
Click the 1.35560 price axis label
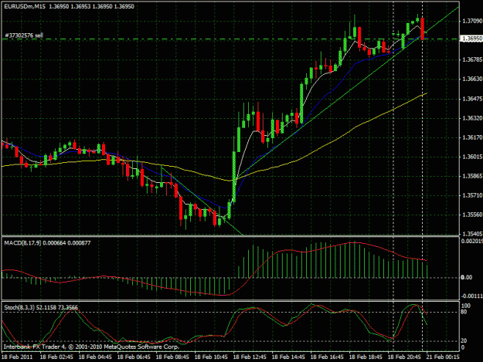472,215
